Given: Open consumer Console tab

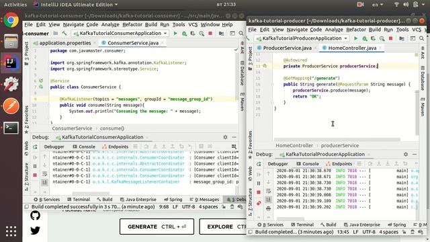Looking at the screenshot, I should [84, 147].
